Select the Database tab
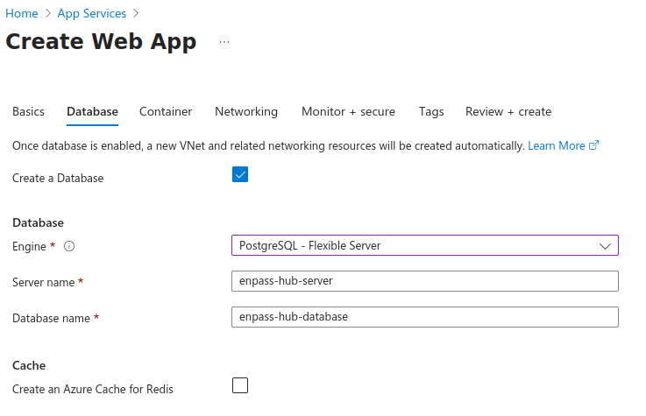 click(92, 111)
